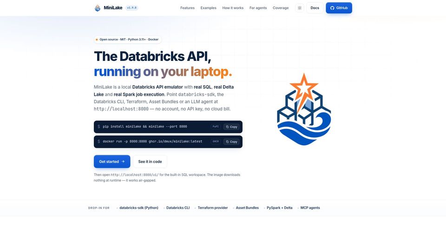Open the For agents nav link
Viewport: 446px width, 251px height.
pyautogui.click(x=258, y=8)
